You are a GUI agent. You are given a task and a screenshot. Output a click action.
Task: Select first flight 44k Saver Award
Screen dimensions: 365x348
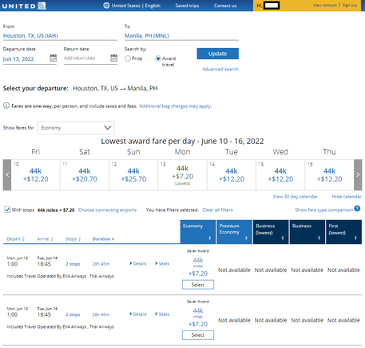point(198,285)
